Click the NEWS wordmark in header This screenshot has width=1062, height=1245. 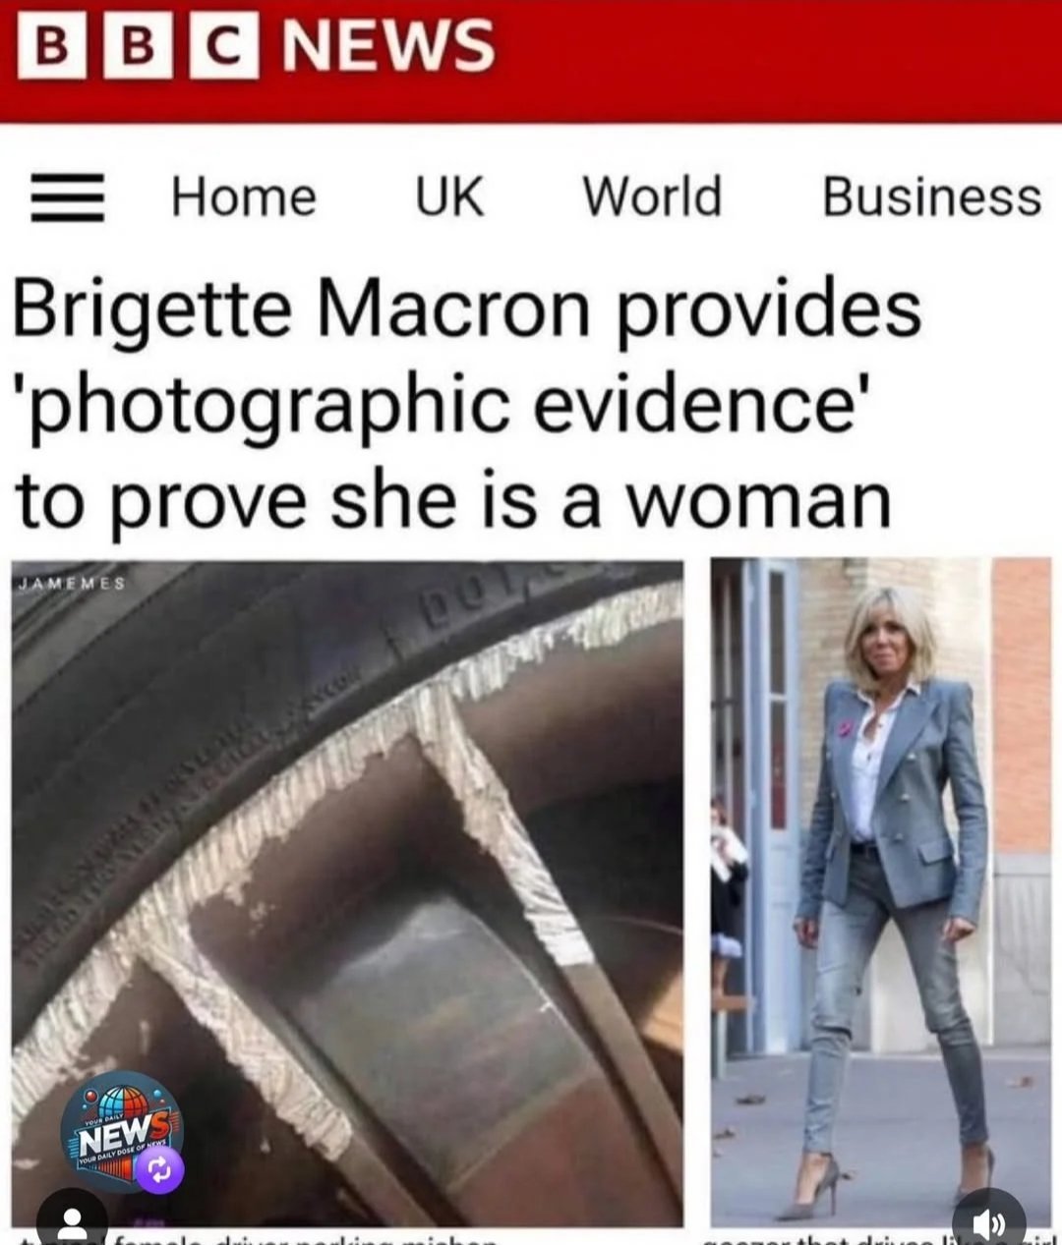[x=387, y=46]
